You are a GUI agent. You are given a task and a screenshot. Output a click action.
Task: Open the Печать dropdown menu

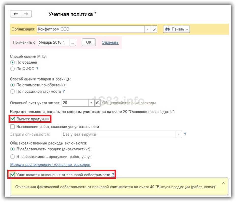[x=176, y=29]
